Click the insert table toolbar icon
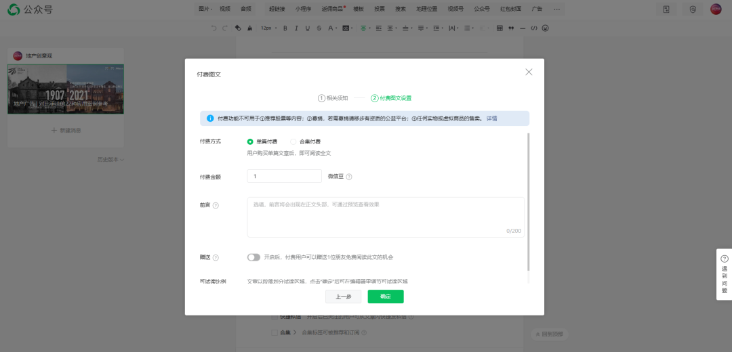The height and width of the screenshot is (352, 732). click(500, 28)
